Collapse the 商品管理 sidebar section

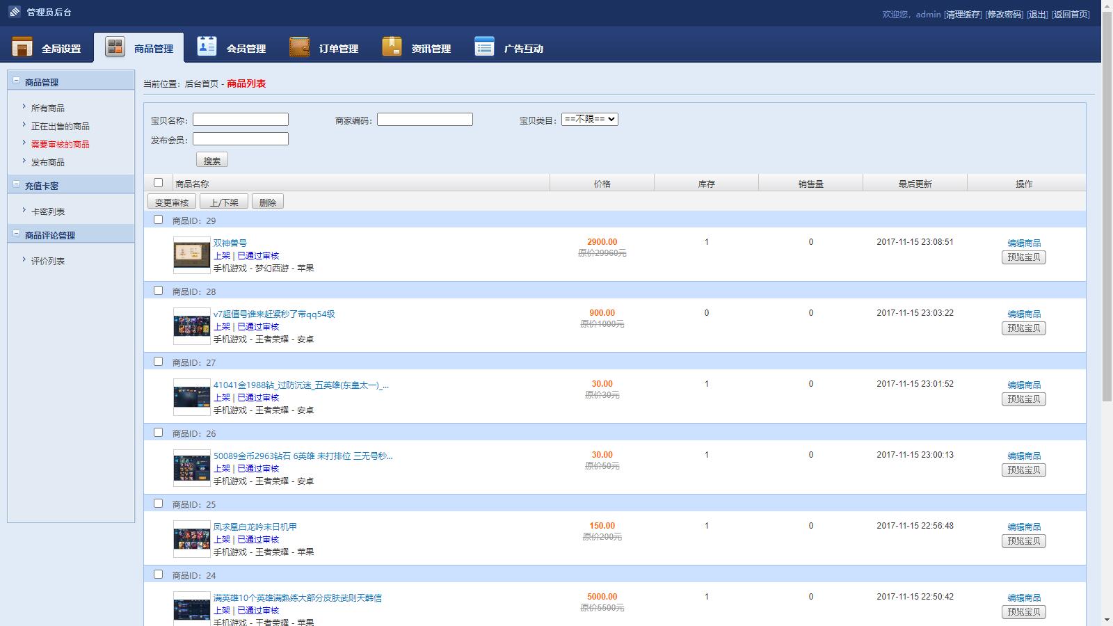click(x=17, y=81)
